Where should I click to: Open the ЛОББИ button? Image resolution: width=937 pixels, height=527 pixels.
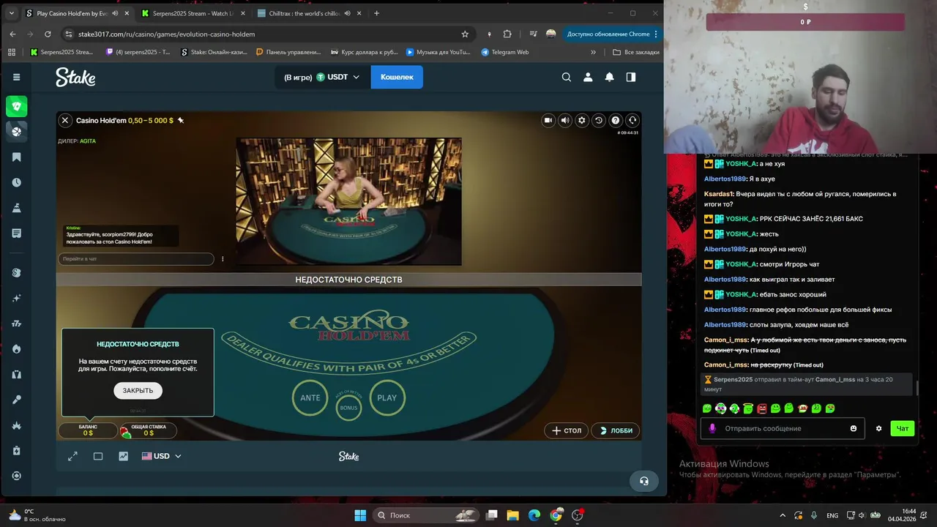tap(616, 430)
